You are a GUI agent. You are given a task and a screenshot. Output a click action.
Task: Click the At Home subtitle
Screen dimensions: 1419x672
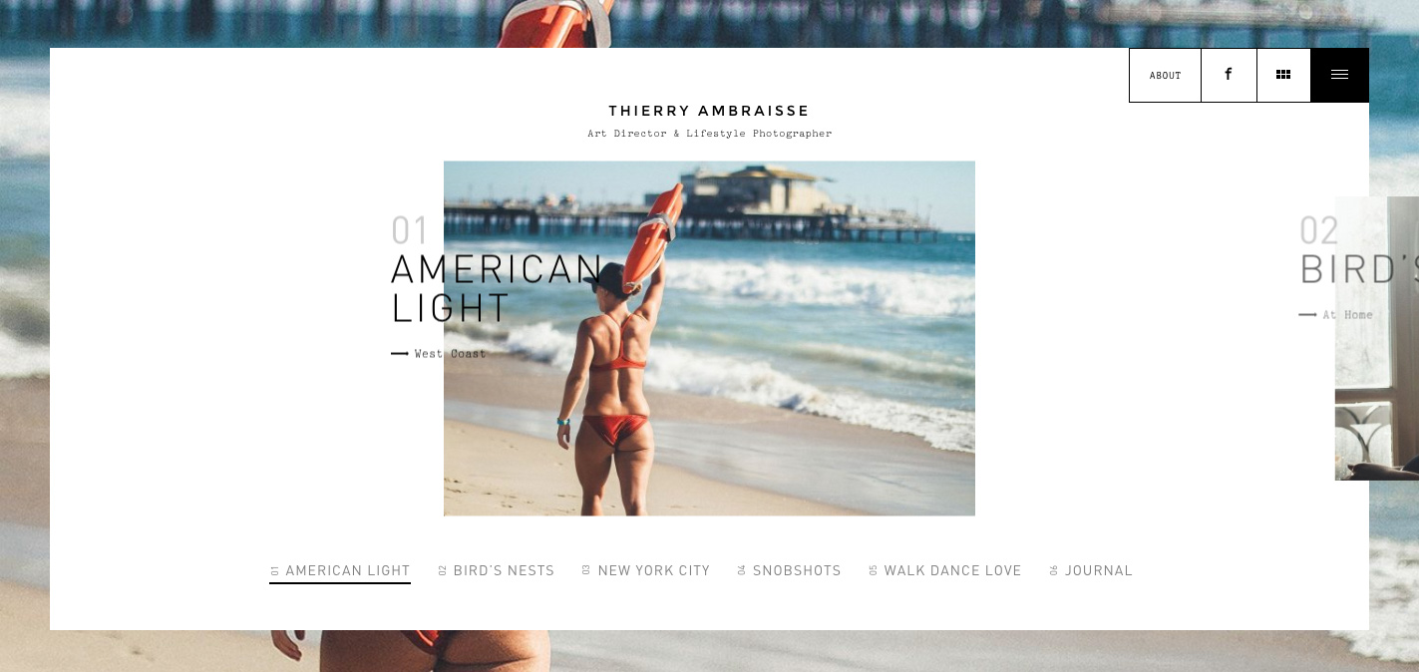pyautogui.click(x=1348, y=315)
